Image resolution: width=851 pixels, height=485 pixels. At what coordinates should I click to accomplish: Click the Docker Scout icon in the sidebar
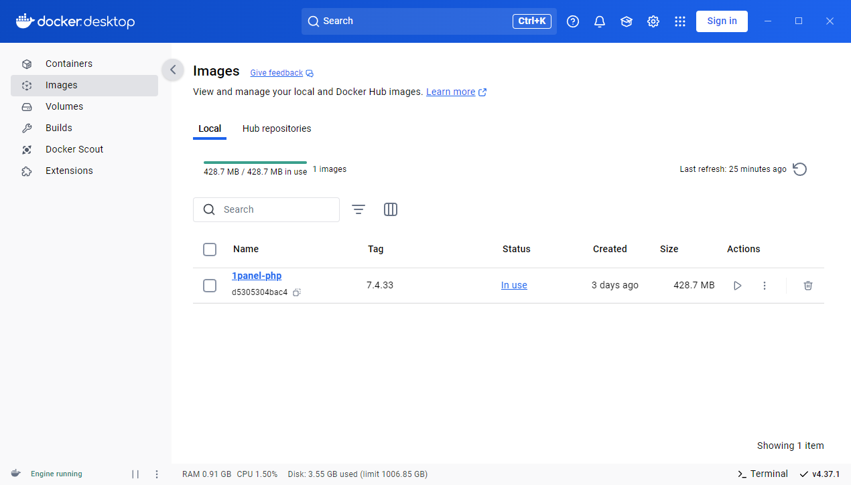[27, 150]
